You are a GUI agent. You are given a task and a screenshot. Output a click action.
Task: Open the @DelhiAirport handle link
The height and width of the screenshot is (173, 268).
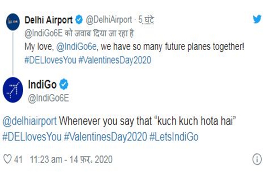click(109, 20)
